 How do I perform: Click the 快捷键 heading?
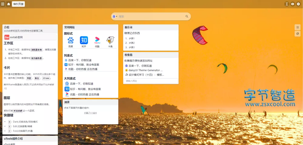[8, 115]
